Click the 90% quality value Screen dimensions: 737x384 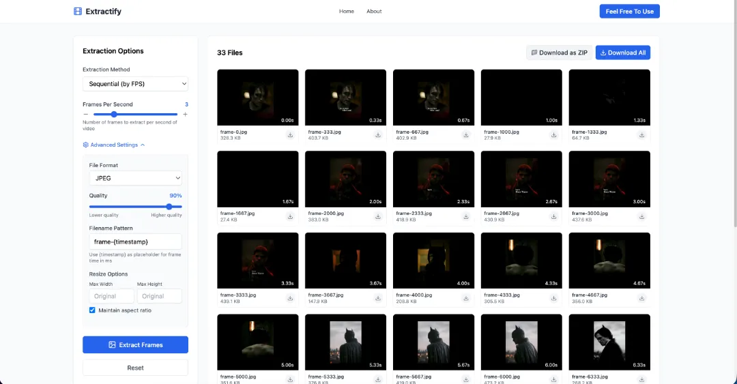tap(175, 196)
